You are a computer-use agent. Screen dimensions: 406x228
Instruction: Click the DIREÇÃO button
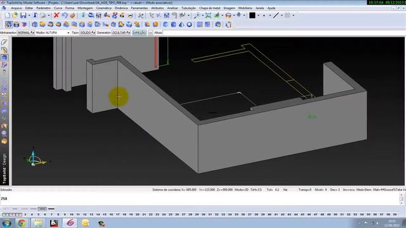pyautogui.click(x=140, y=32)
